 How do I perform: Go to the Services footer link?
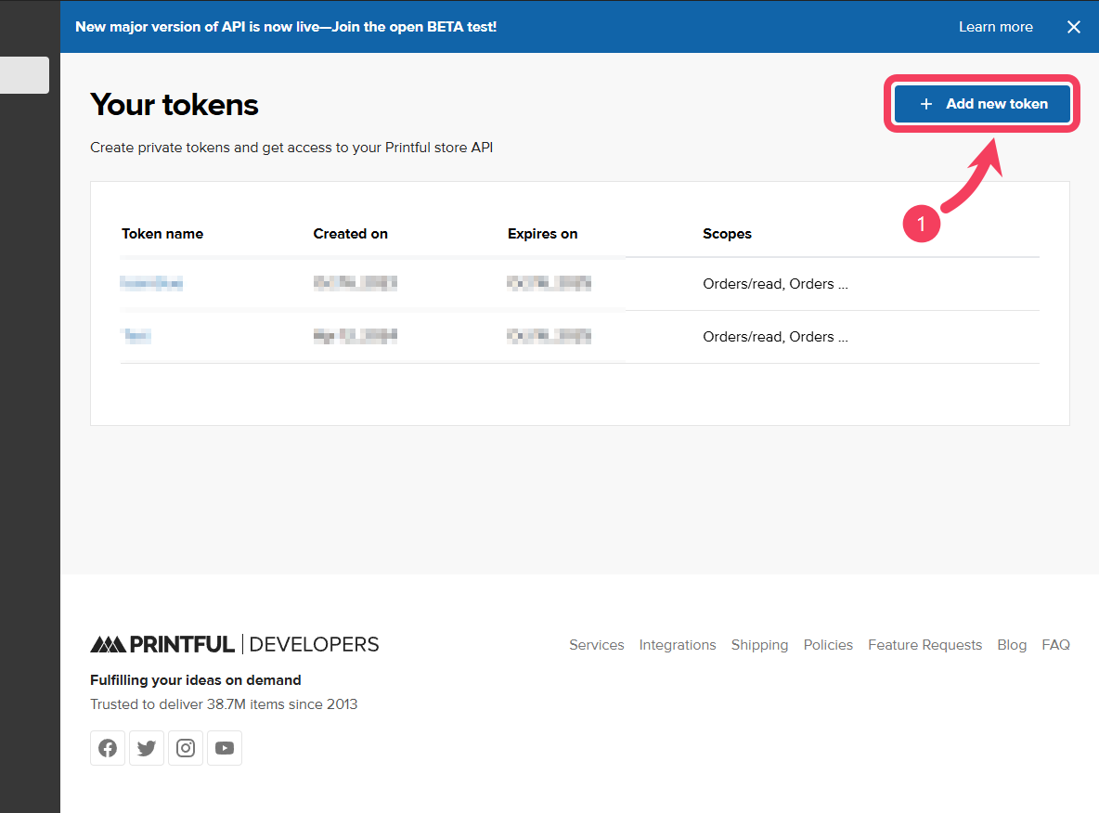(597, 645)
